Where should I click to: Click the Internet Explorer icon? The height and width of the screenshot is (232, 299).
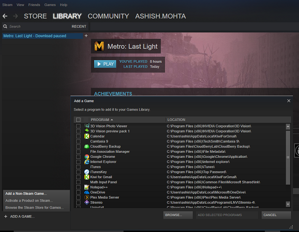coord(87,162)
